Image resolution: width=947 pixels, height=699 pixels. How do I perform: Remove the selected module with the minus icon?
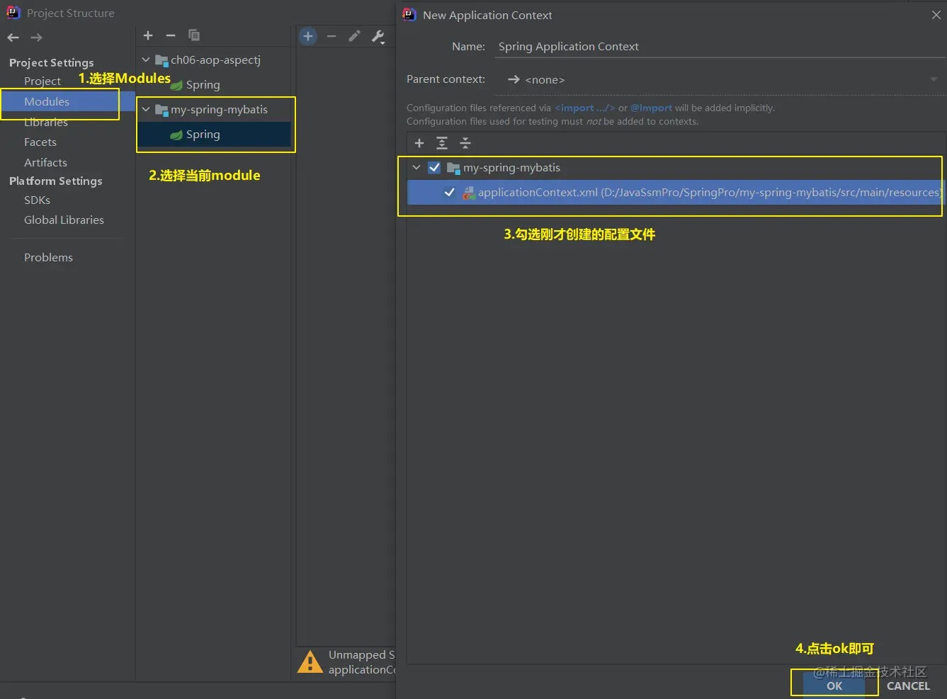coord(171,35)
